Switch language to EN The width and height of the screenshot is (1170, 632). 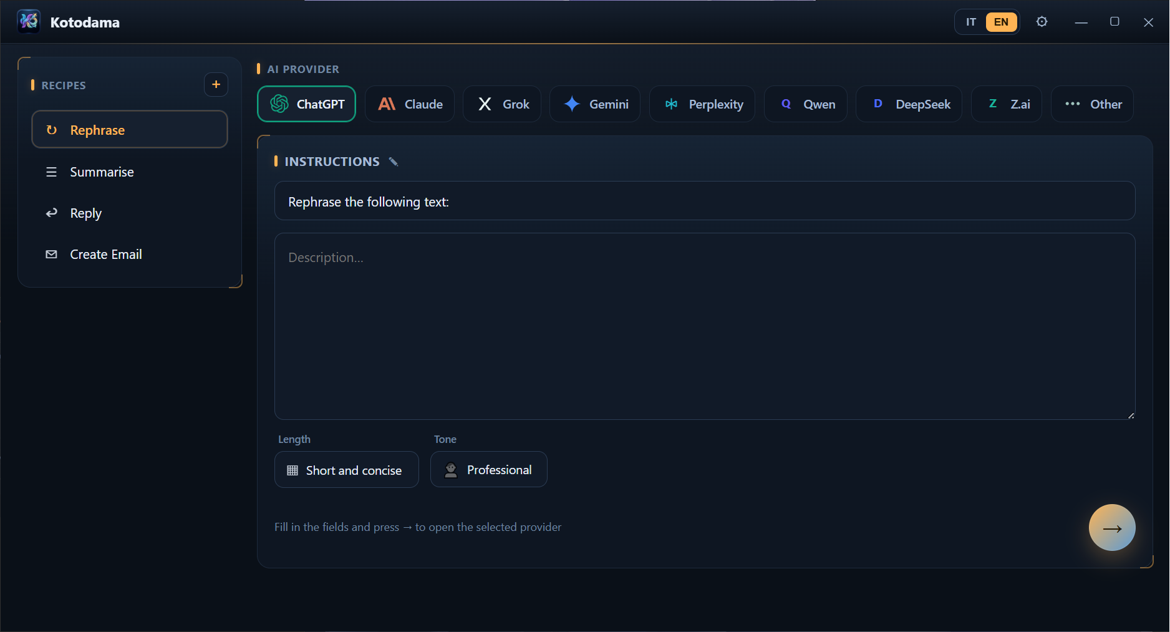point(1001,22)
